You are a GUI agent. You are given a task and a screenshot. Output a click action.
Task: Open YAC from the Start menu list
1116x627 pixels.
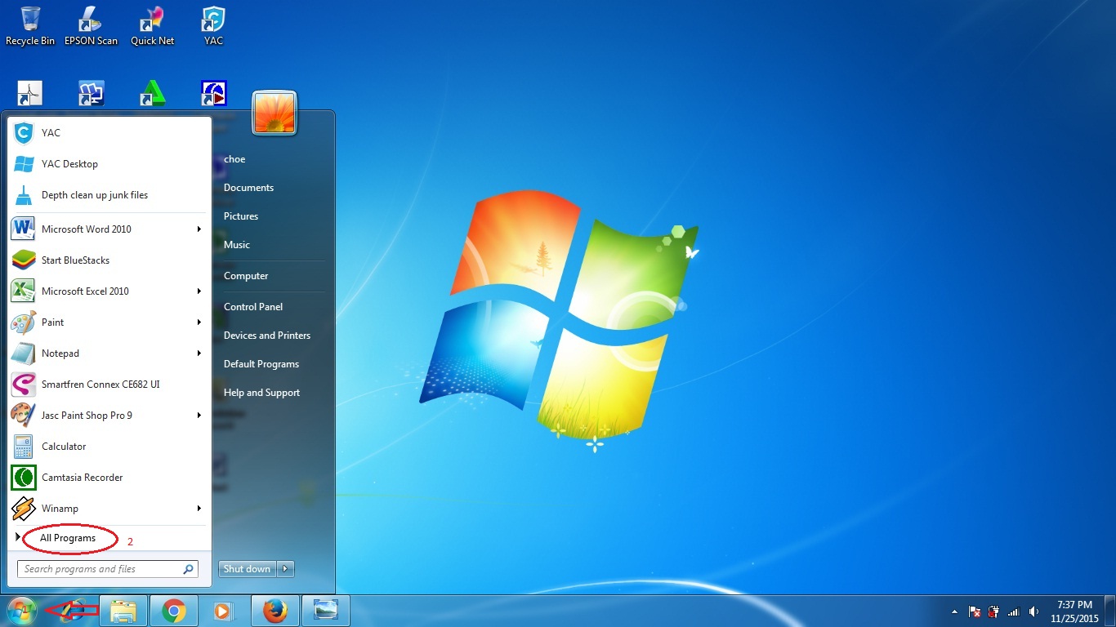click(109, 133)
